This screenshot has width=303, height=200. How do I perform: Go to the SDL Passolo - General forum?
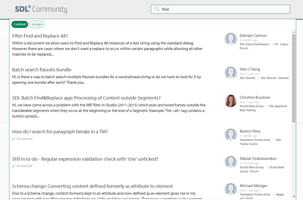coord(275,78)
